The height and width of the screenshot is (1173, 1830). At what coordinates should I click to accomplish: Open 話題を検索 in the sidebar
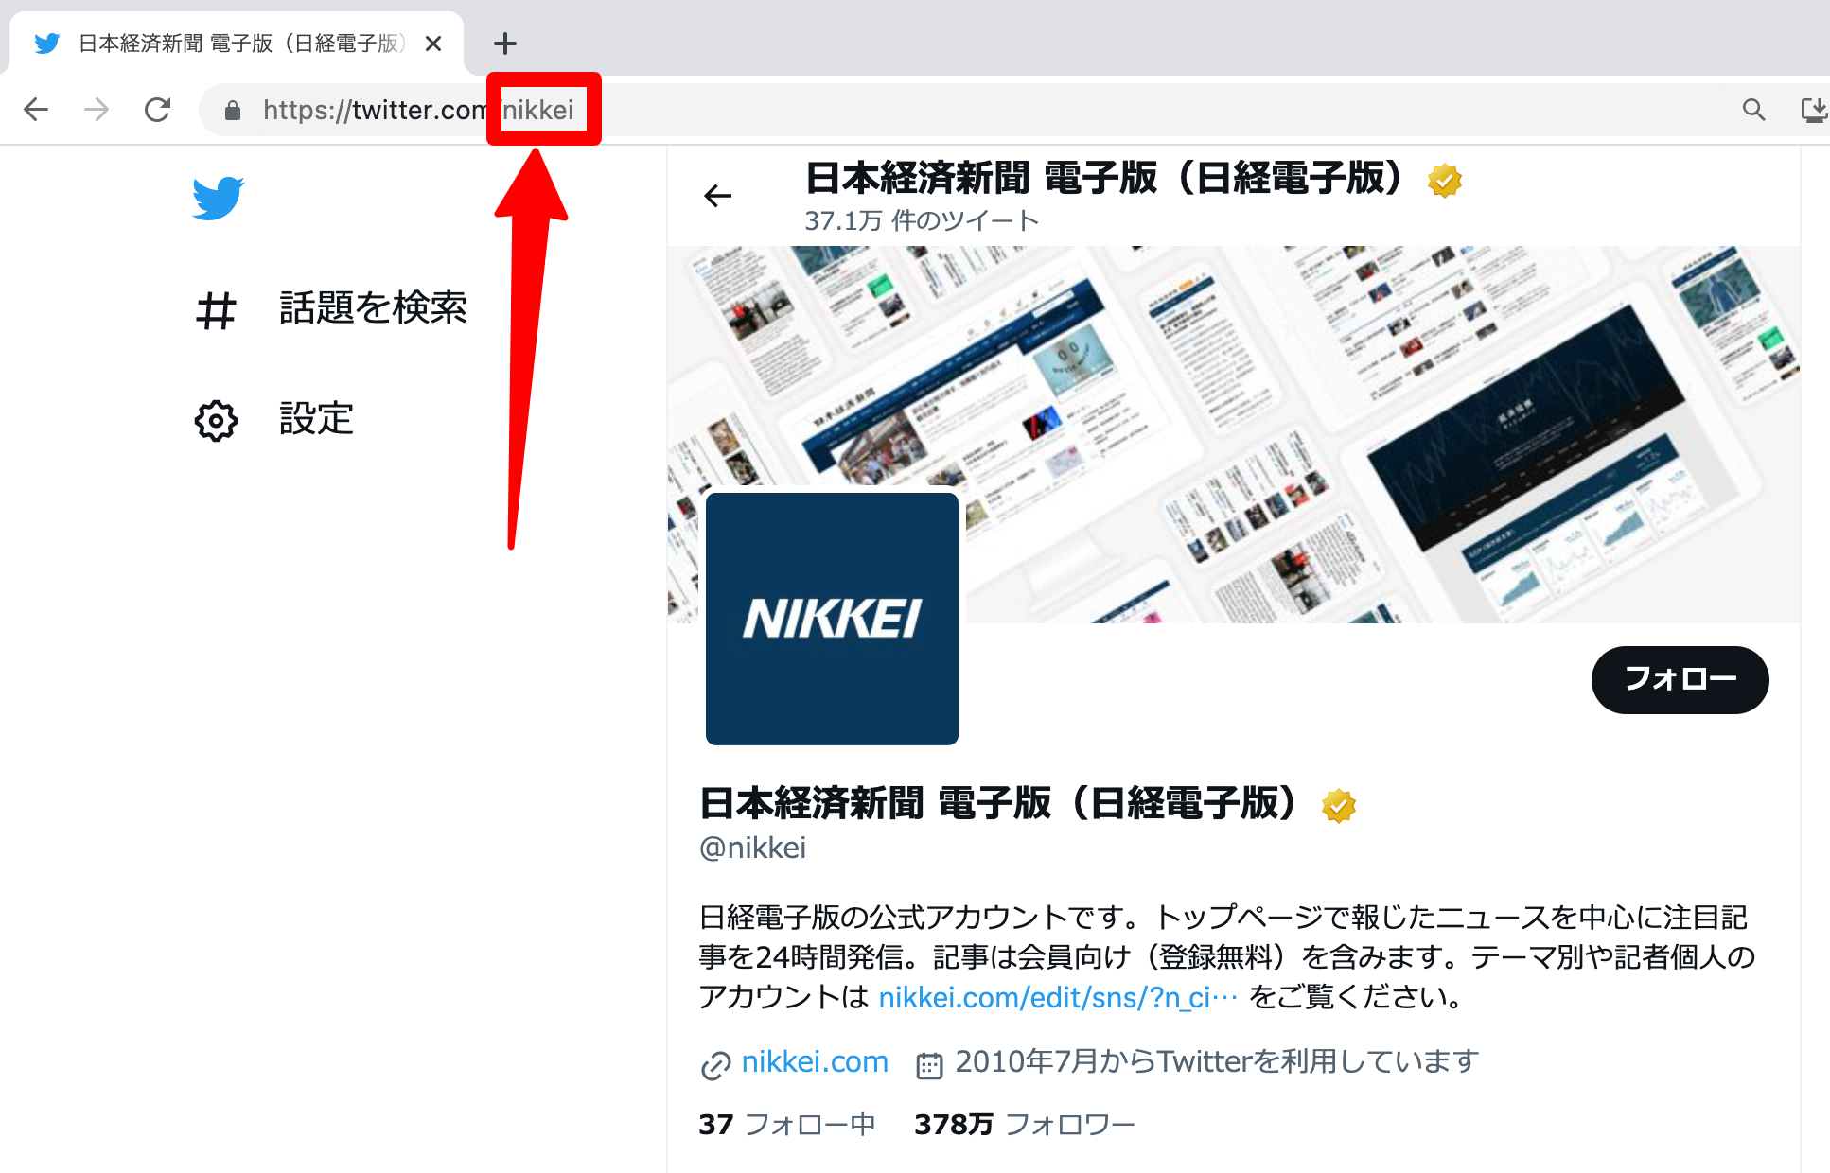coord(373,308)
